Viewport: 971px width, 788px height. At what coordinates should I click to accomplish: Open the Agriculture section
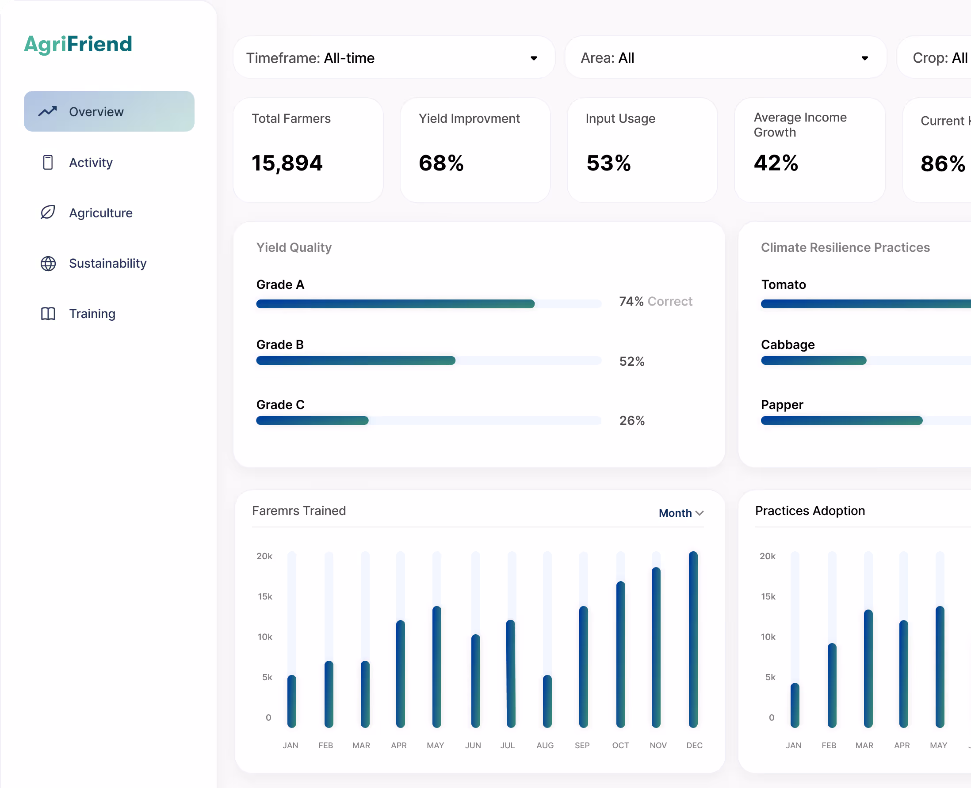[x=101, y=213]
